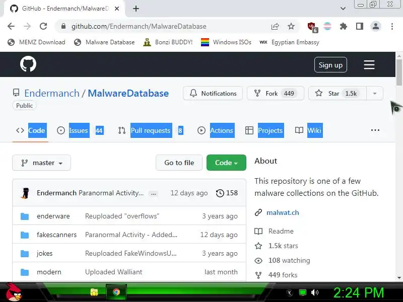Screen dimensions: 403x302
Task: Open the Extensions puzzle piece icon
Action: click(x=344, y=26)
